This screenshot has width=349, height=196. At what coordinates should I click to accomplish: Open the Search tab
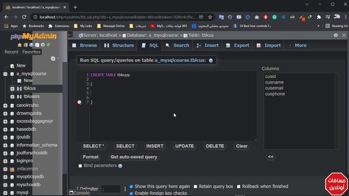point(177,45)
